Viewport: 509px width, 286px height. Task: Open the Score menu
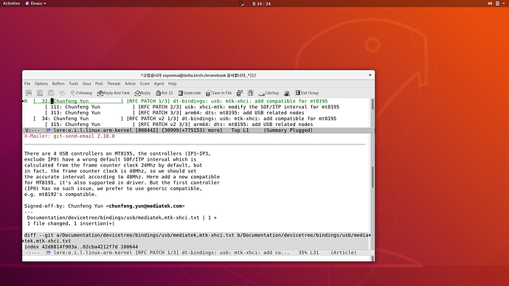(x=145, y=83)
